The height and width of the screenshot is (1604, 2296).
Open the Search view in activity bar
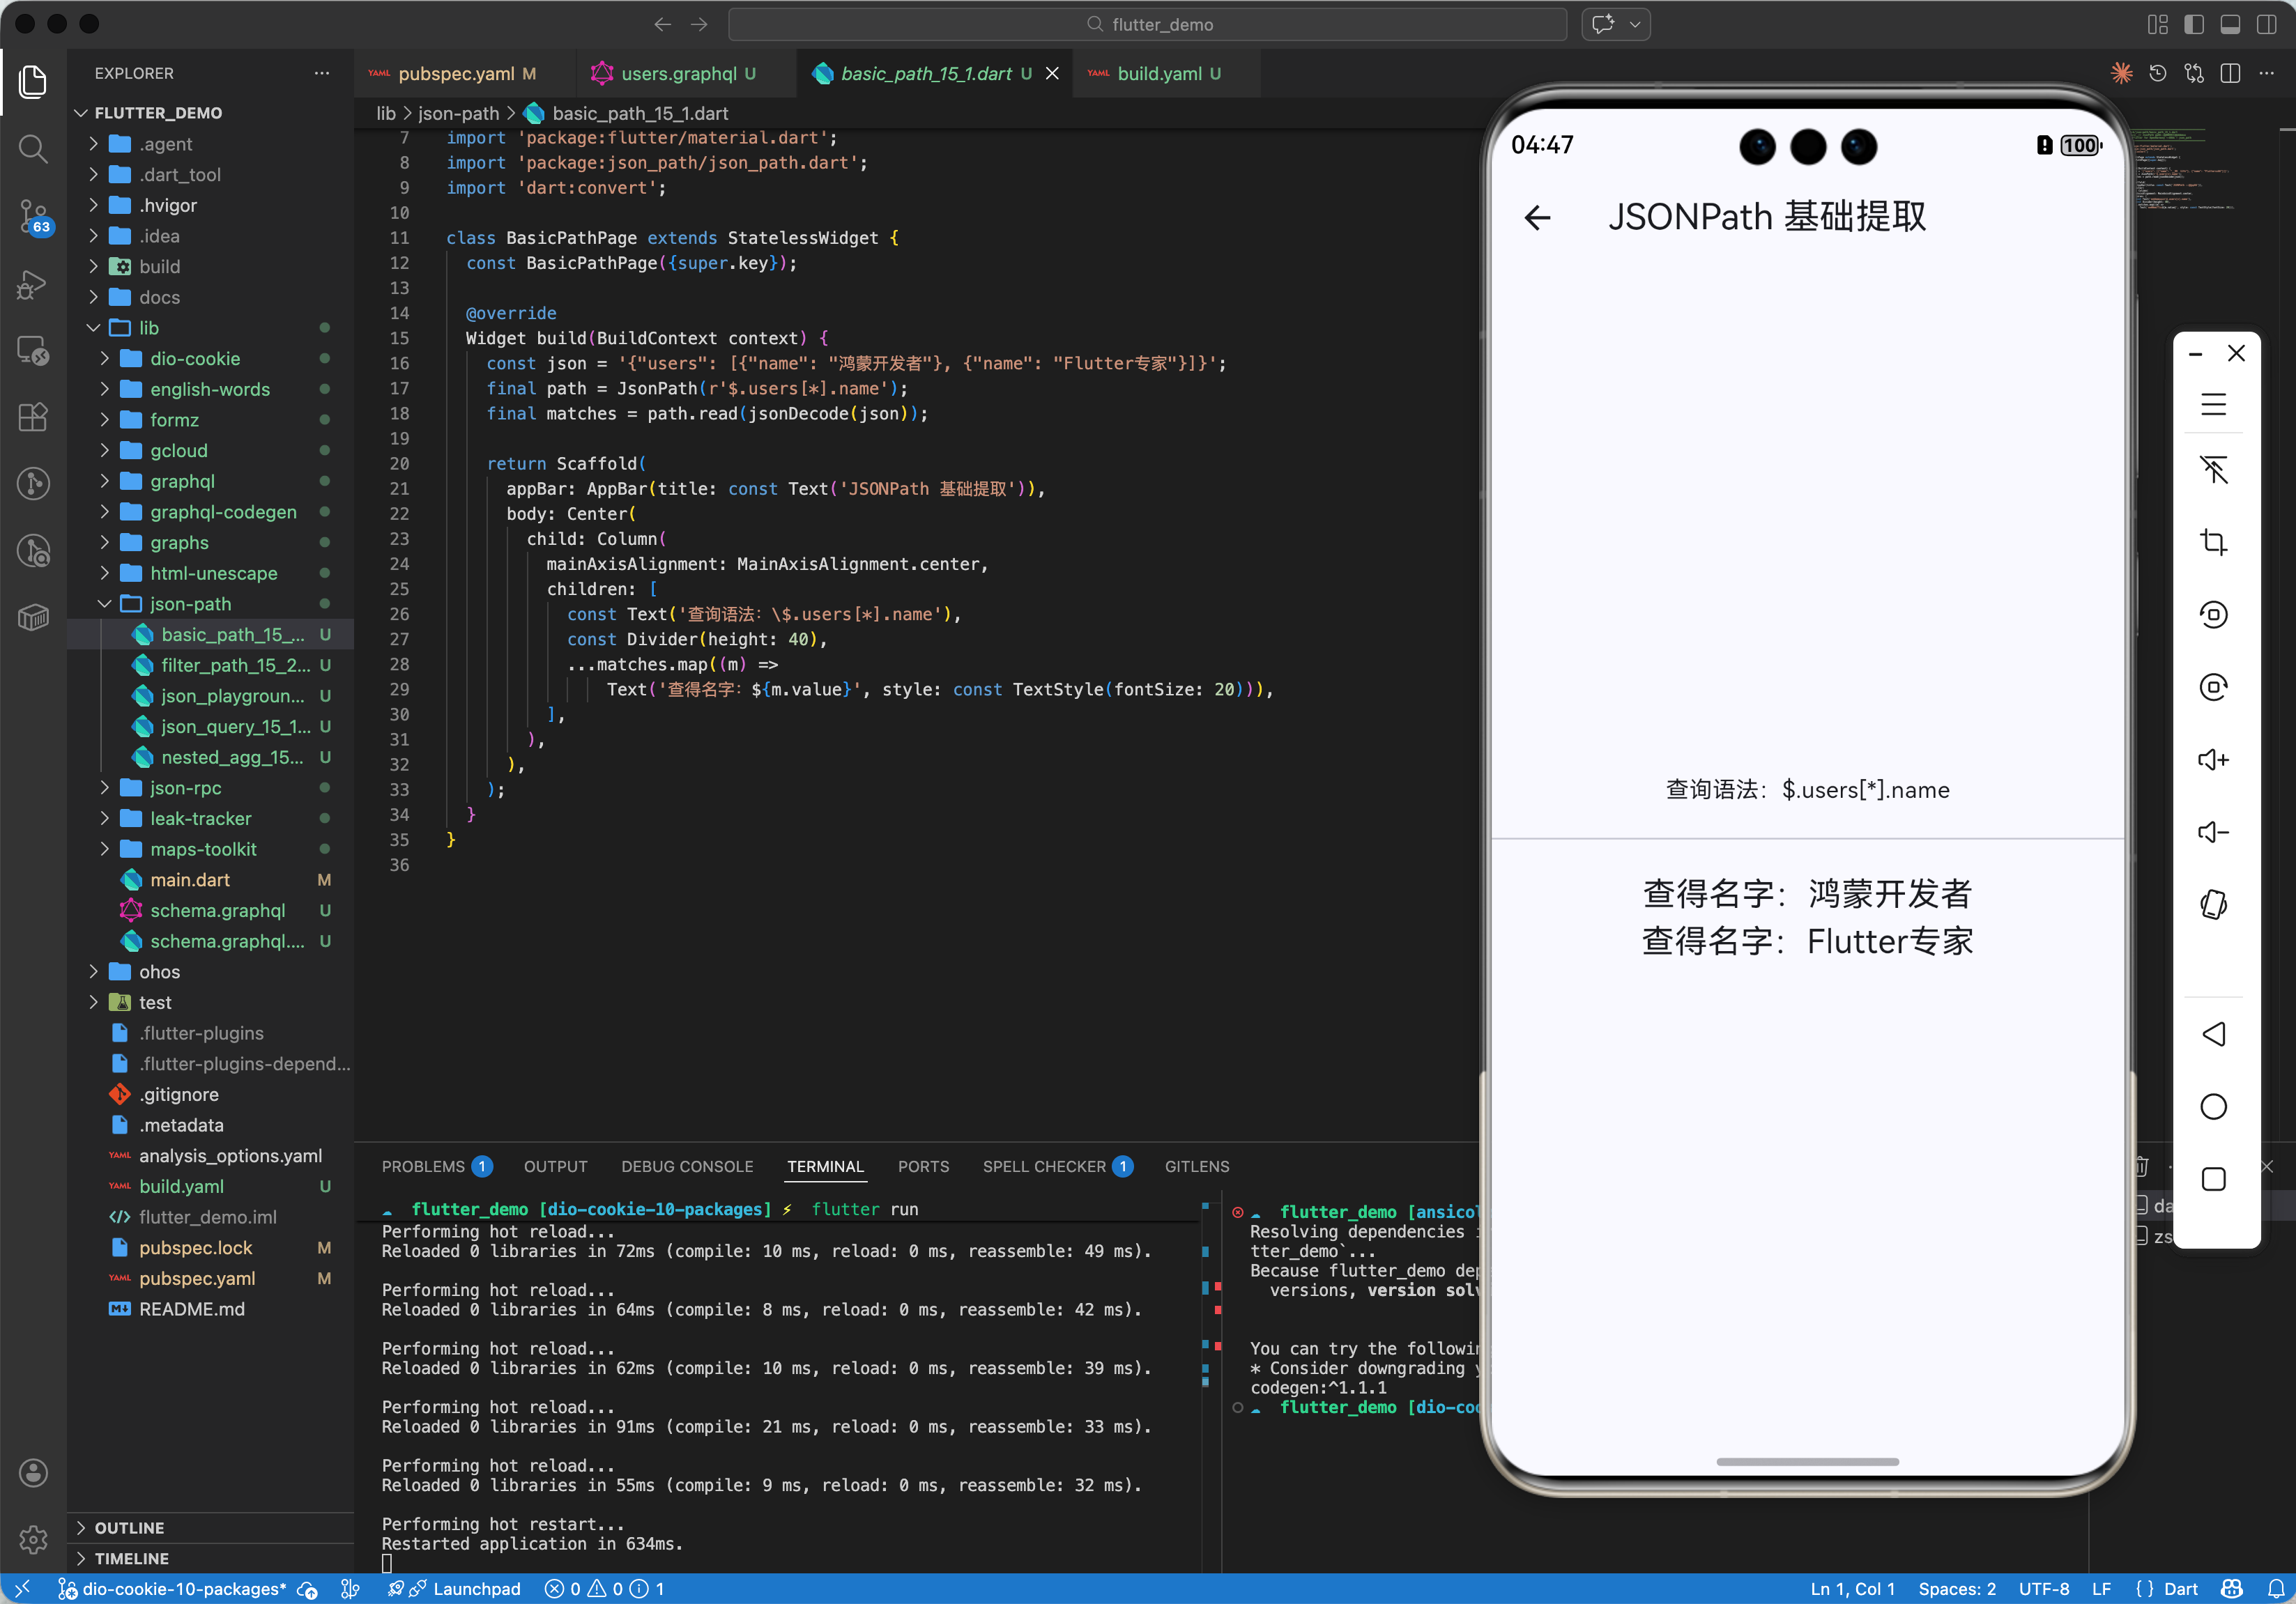[x=33, y=149]
